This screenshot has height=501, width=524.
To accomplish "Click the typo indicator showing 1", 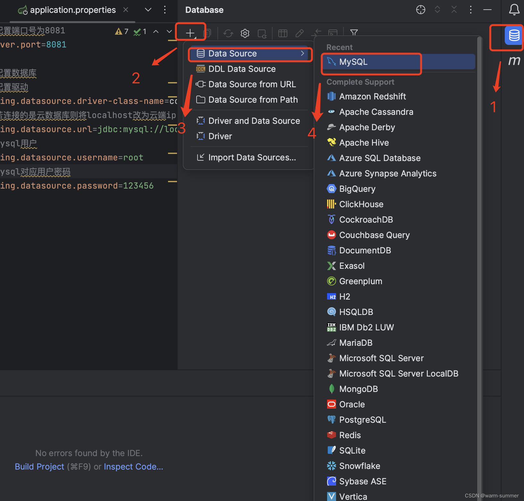I will pos(140,31).
